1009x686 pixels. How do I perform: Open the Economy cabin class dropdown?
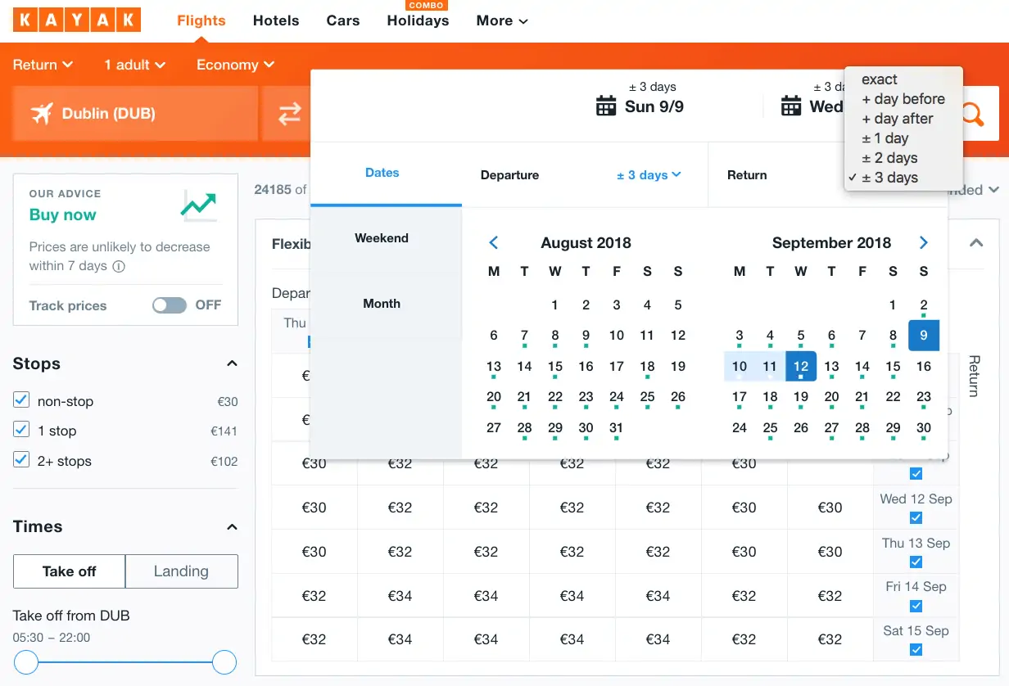pos(235,65)
